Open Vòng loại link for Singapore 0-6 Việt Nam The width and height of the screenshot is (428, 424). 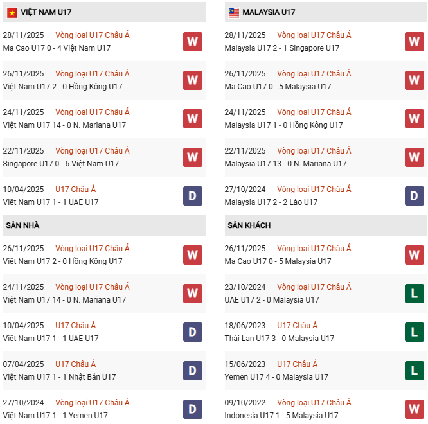click(93, 151)
